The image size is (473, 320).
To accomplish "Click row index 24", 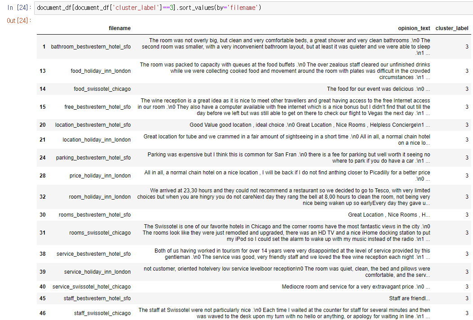I will [43, 158].
